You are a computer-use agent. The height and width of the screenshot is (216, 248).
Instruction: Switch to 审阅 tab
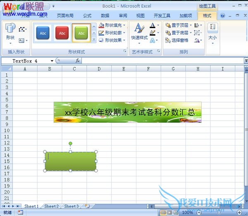[123, 16]
